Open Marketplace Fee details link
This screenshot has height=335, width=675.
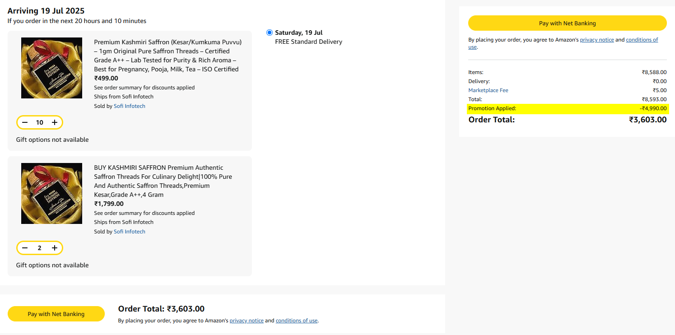coord(488,90)
